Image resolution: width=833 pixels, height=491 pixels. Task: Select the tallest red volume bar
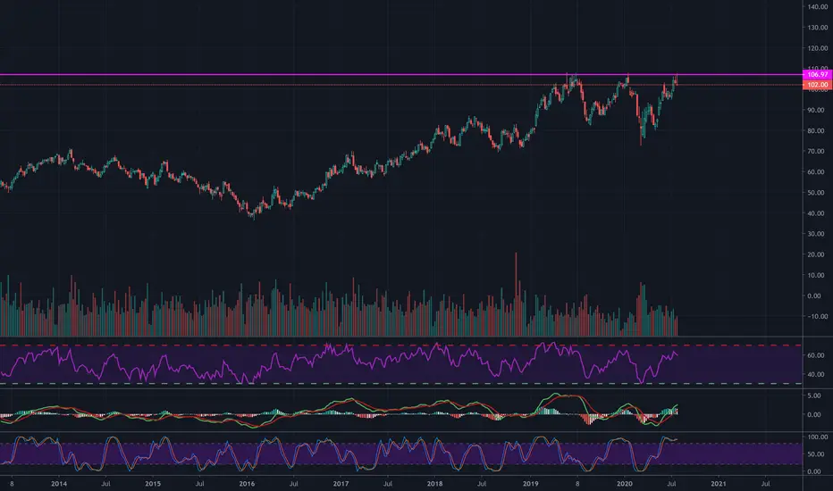(516, 295)
